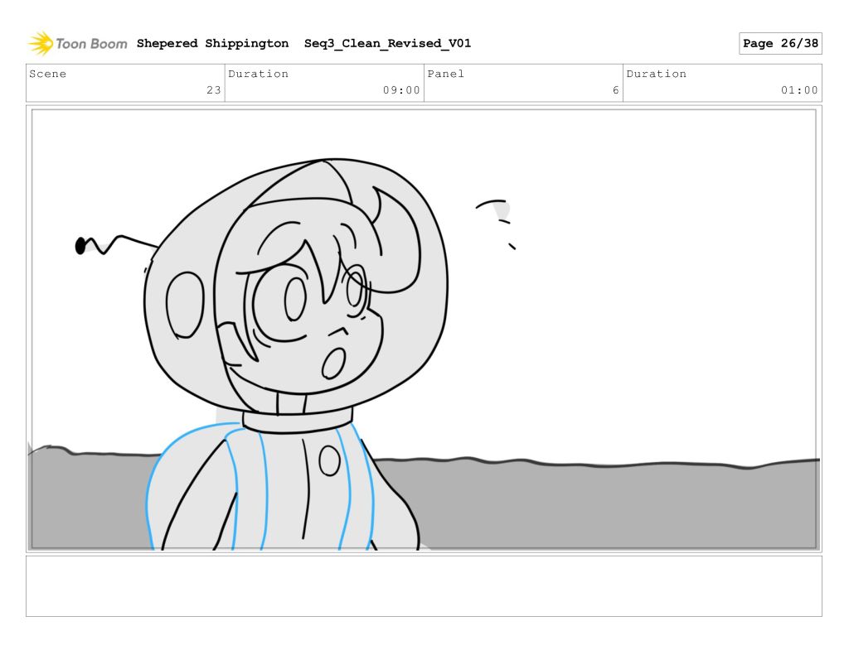Click the Toon Boom logo icon
Screen dimensions: 849x655
41,43
